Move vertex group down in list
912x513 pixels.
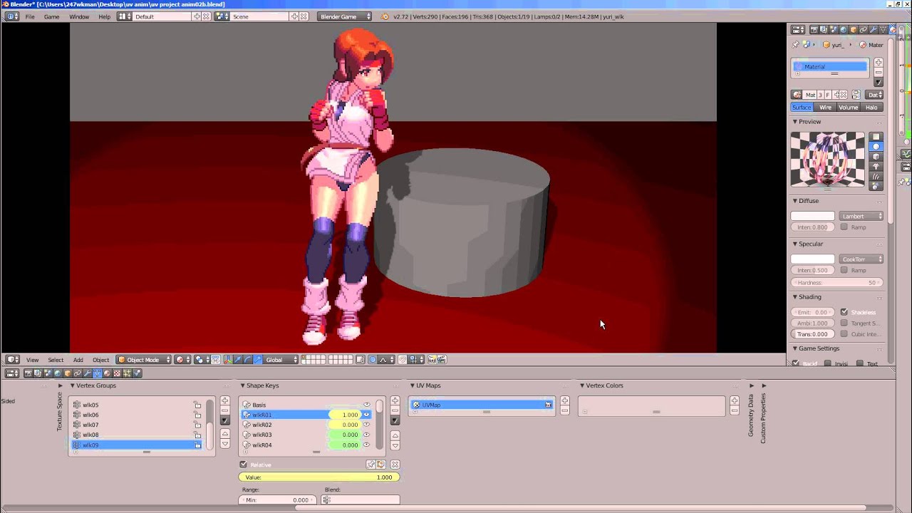224,444
